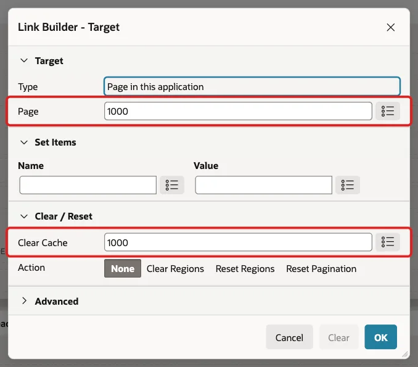This screenshot has width=418, height=367.
Task: Expand the Advanced section
Action: click(24, 301)
